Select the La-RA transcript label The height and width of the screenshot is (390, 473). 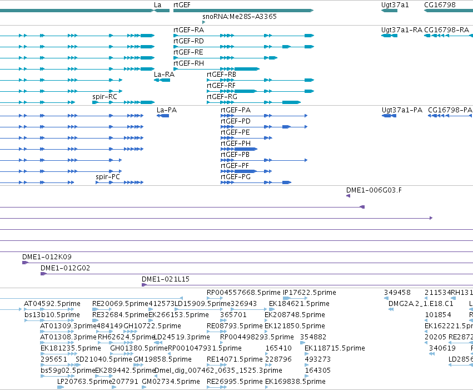point(164,75)
